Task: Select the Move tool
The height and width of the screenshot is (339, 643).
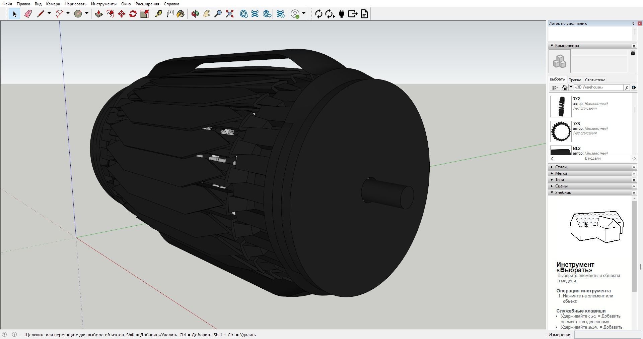Action: (x=121, y=14)
